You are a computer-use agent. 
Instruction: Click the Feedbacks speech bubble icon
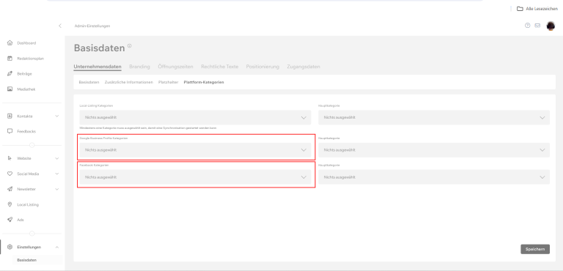(x=10, y=131)
